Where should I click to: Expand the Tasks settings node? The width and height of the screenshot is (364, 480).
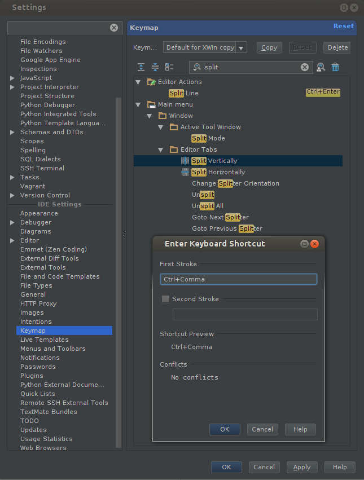tap(12, 177)
